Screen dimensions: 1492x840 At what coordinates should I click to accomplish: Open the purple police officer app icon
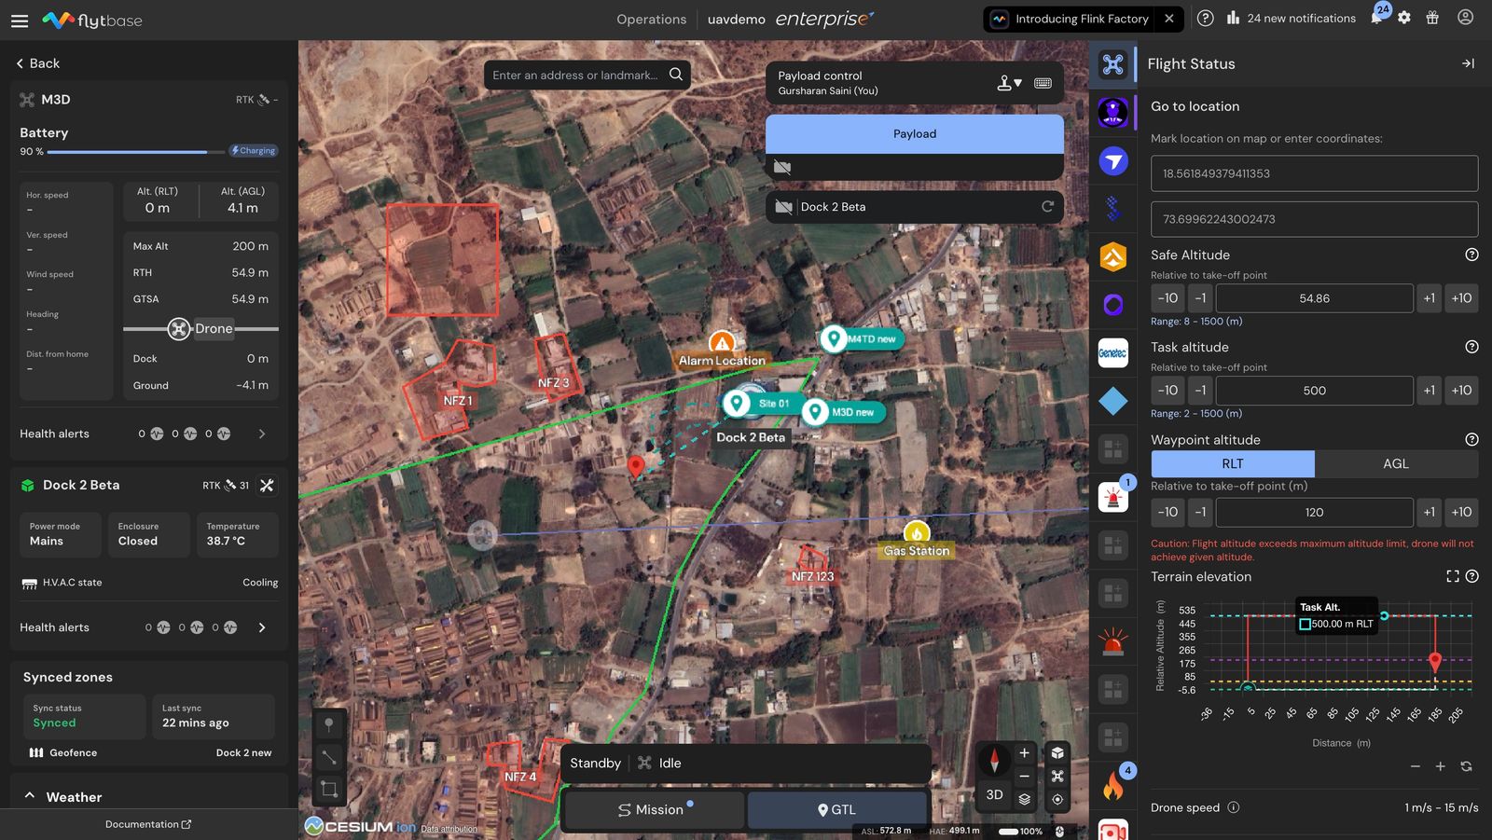pos(1112,113)
